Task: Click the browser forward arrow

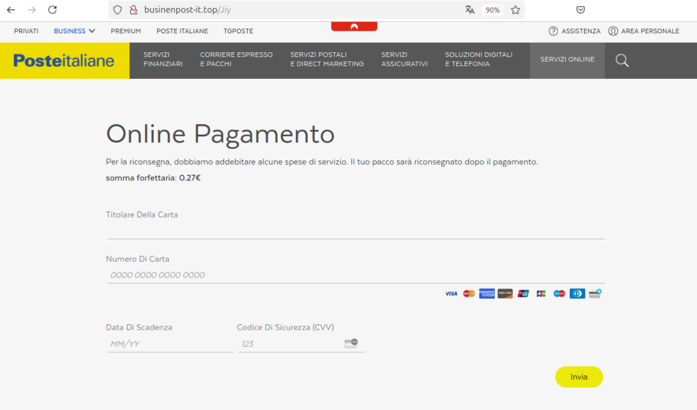Action: tap(31, 10)
